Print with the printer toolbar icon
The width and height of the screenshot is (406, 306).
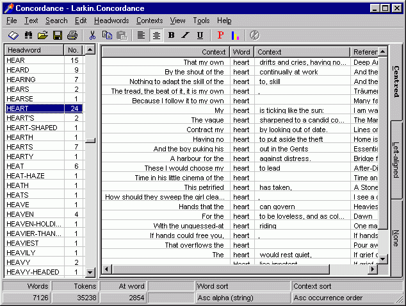(72, 35)
